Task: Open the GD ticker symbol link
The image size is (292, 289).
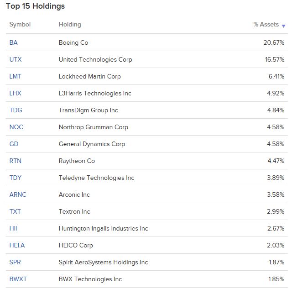Action: (14, 144)
